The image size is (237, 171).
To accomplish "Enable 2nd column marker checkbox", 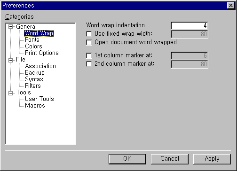I will point(89,64).
